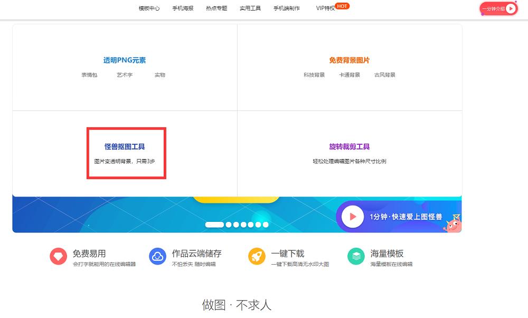Open the 怪兽抠图工具 tool
The height and width of the screenshot is (318, 528).
click(x=126, y=146)
